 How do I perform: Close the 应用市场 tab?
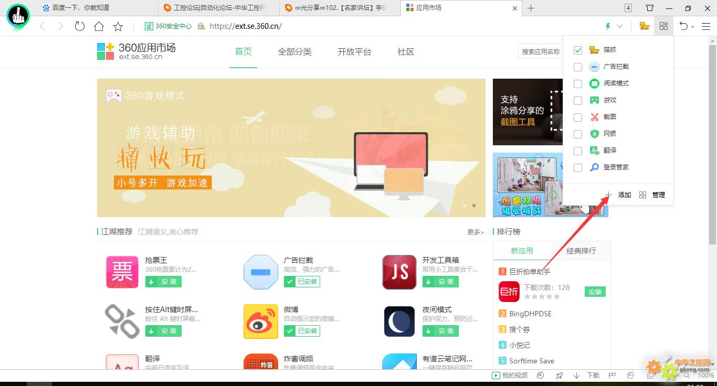tap(515, 8)
